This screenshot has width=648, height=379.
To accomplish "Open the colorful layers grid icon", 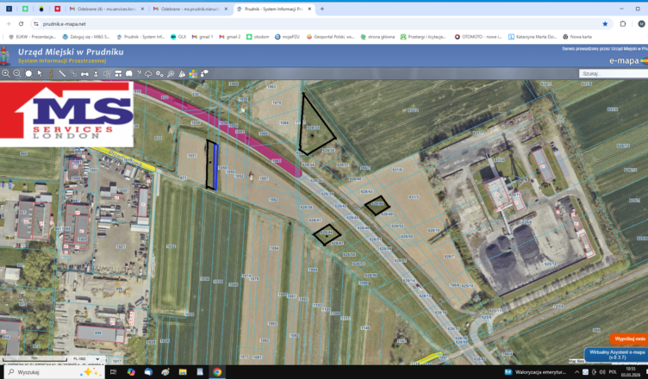I will click(193, 74).
